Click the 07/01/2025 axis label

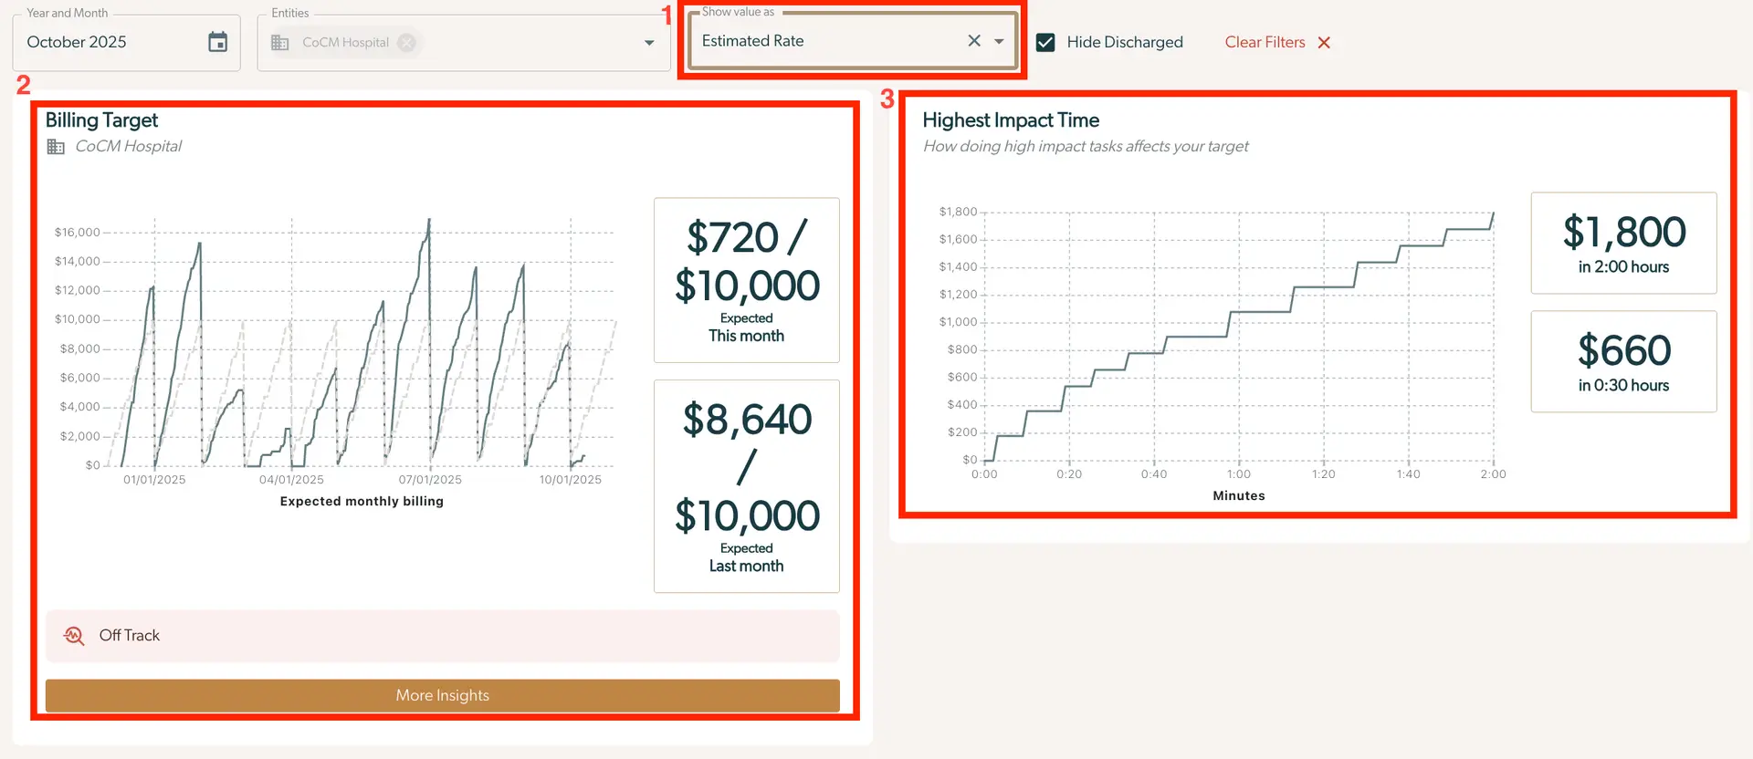[x=430, y=480]
